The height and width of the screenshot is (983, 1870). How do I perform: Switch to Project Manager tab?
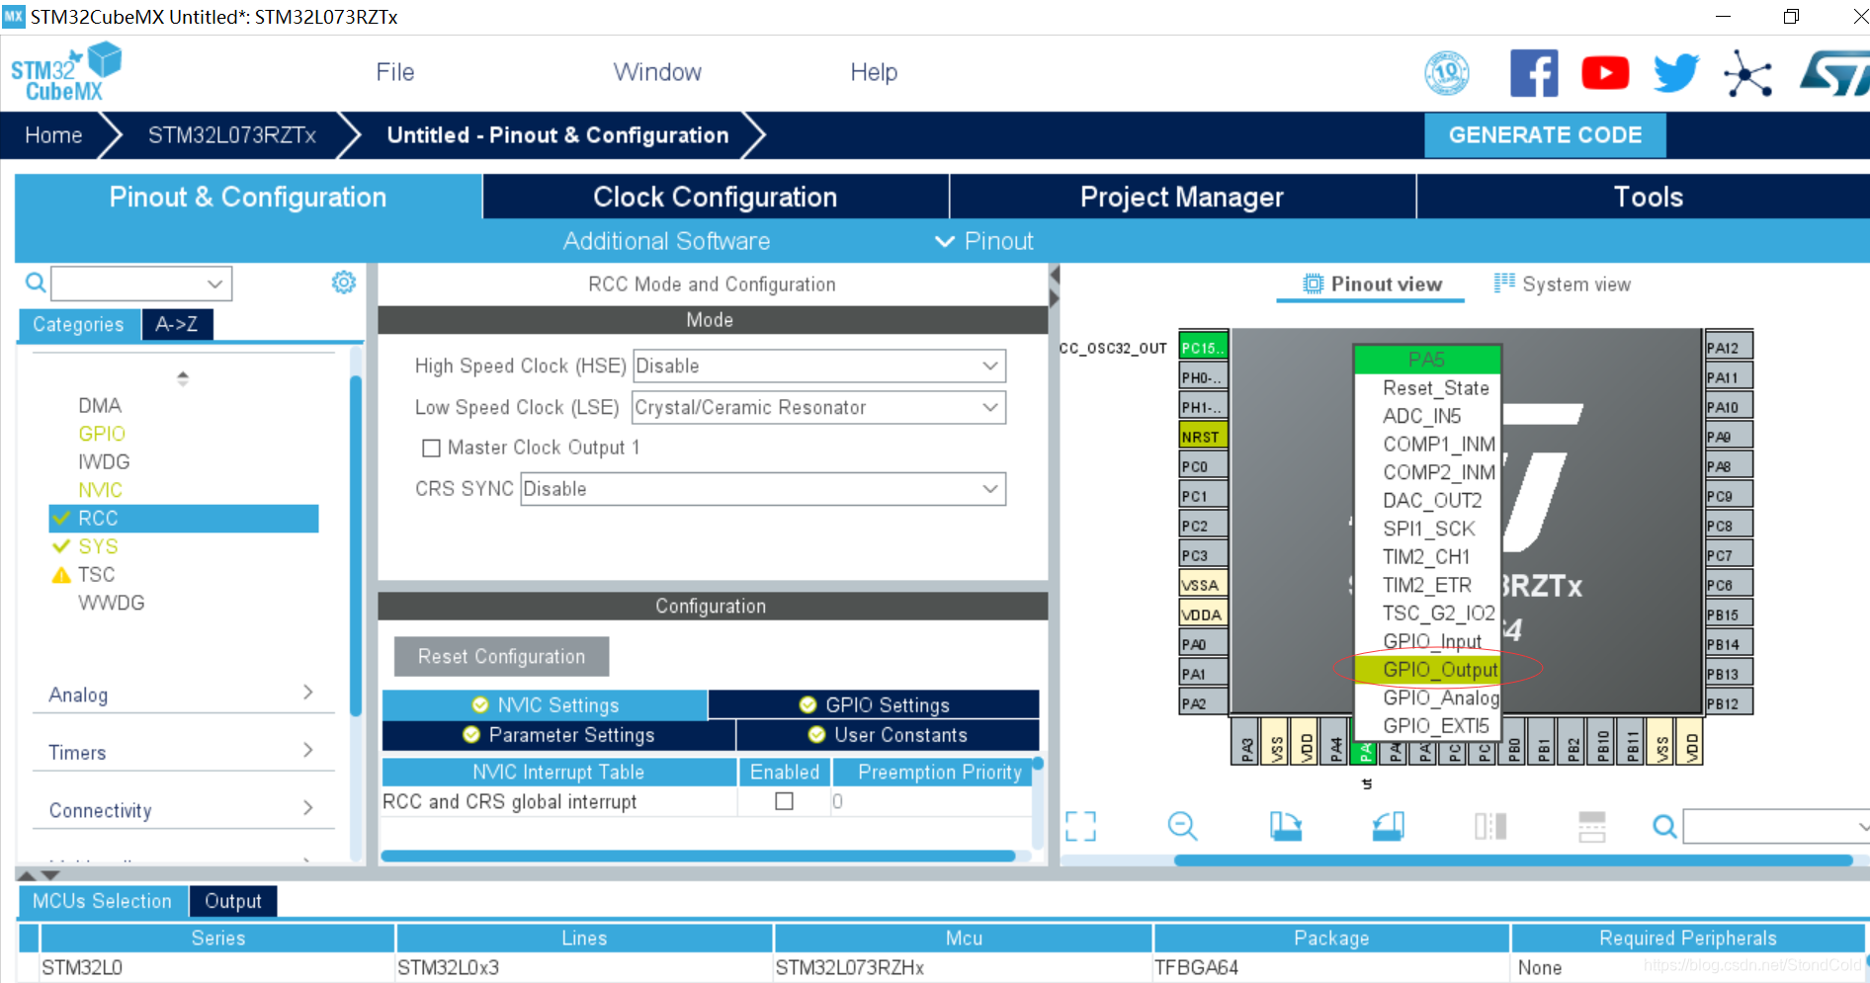(x=1182, y=197)
